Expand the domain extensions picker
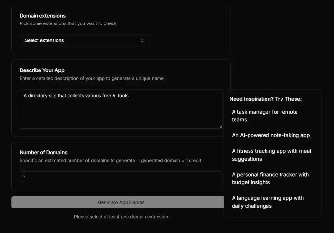Viewport: 334px width, 233px height. 84,40
